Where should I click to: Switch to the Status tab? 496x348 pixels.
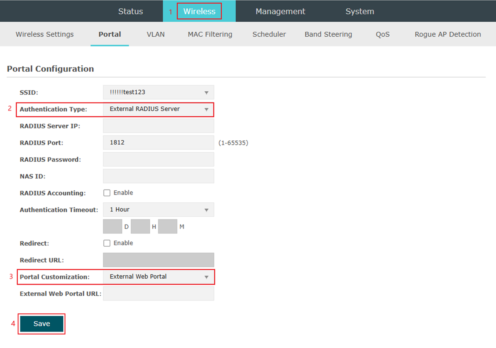[x=131, y=11]
